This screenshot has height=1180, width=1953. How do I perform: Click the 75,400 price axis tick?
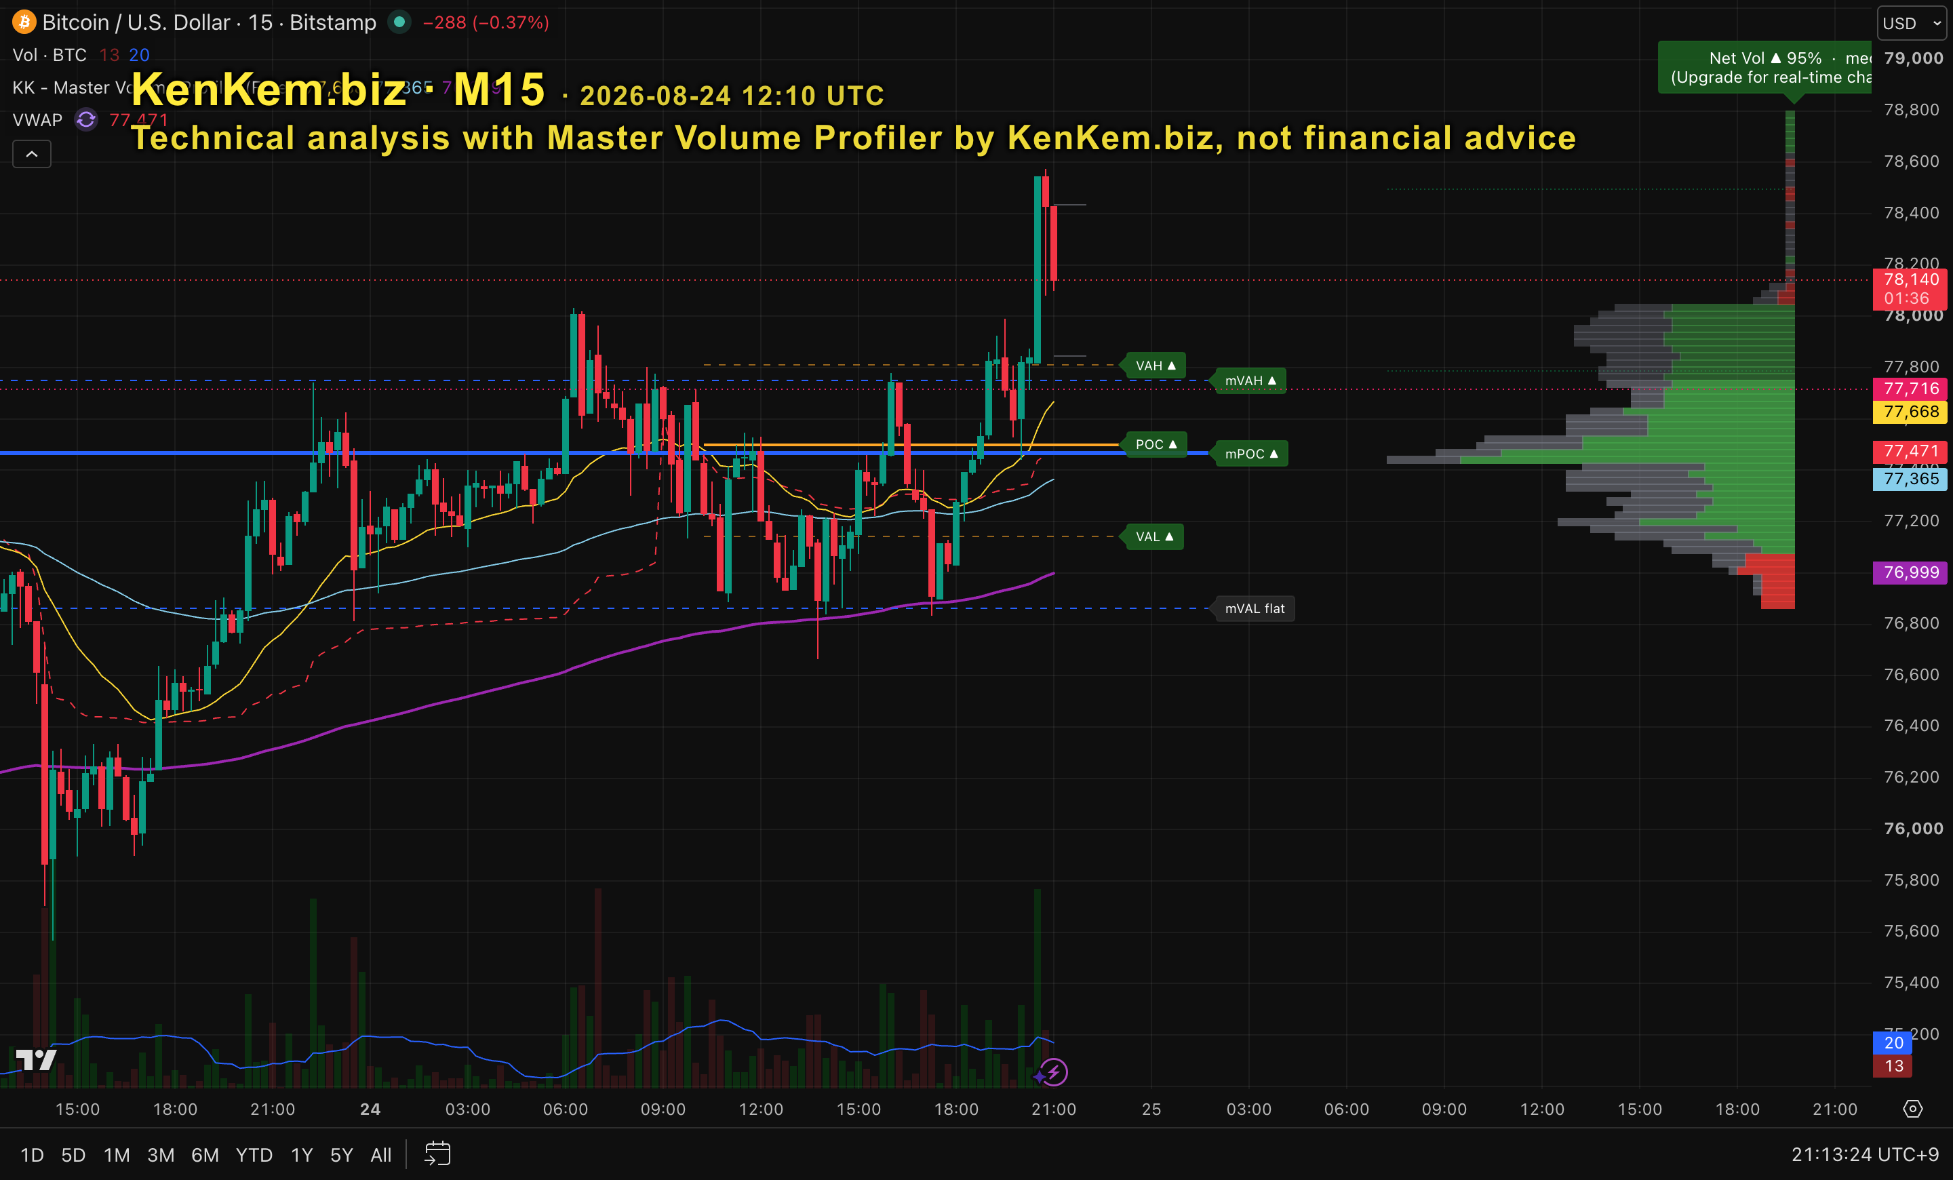1912,983
